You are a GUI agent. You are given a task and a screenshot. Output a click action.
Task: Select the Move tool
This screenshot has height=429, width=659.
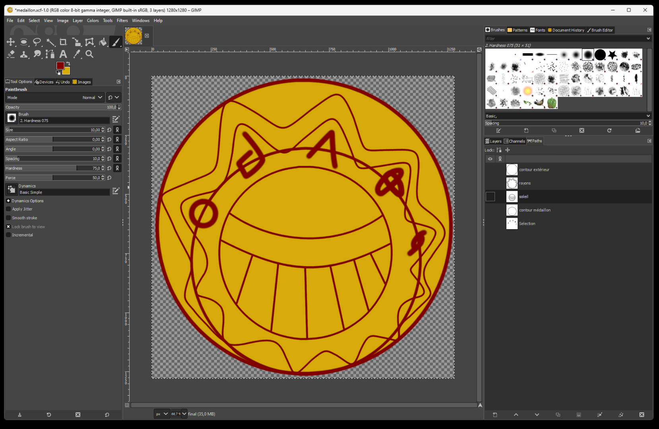coord(11,42)
